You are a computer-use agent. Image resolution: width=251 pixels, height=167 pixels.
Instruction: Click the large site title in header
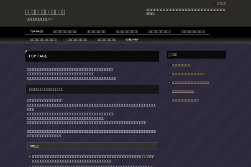click(x=45, y=12)
